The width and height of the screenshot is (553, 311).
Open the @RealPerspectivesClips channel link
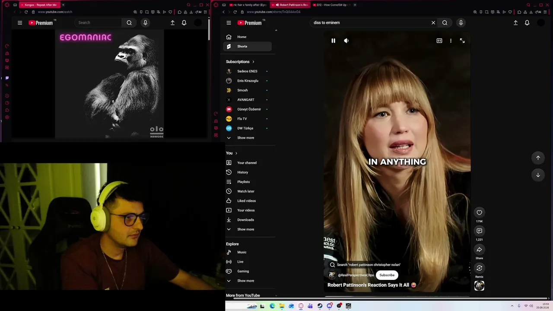pos(356,275)
